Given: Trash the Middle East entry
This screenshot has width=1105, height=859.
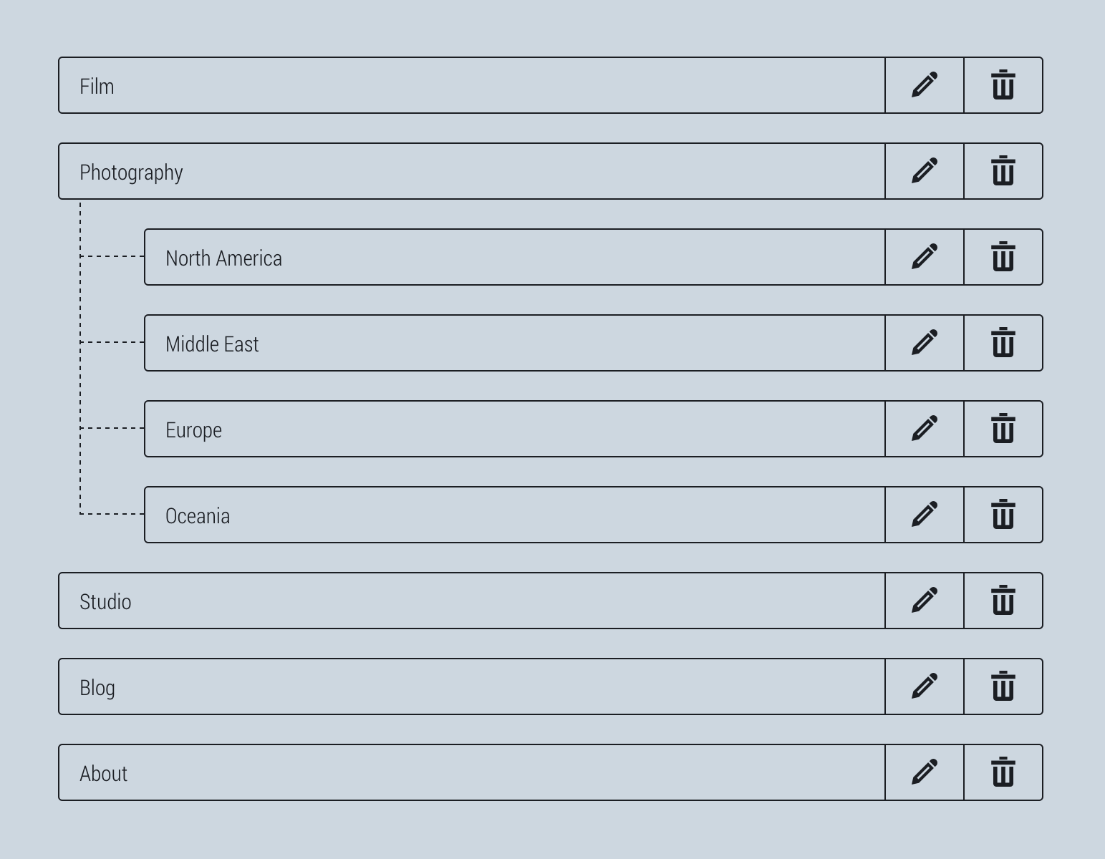Looking at the screenshot, I should [1003, 343].
